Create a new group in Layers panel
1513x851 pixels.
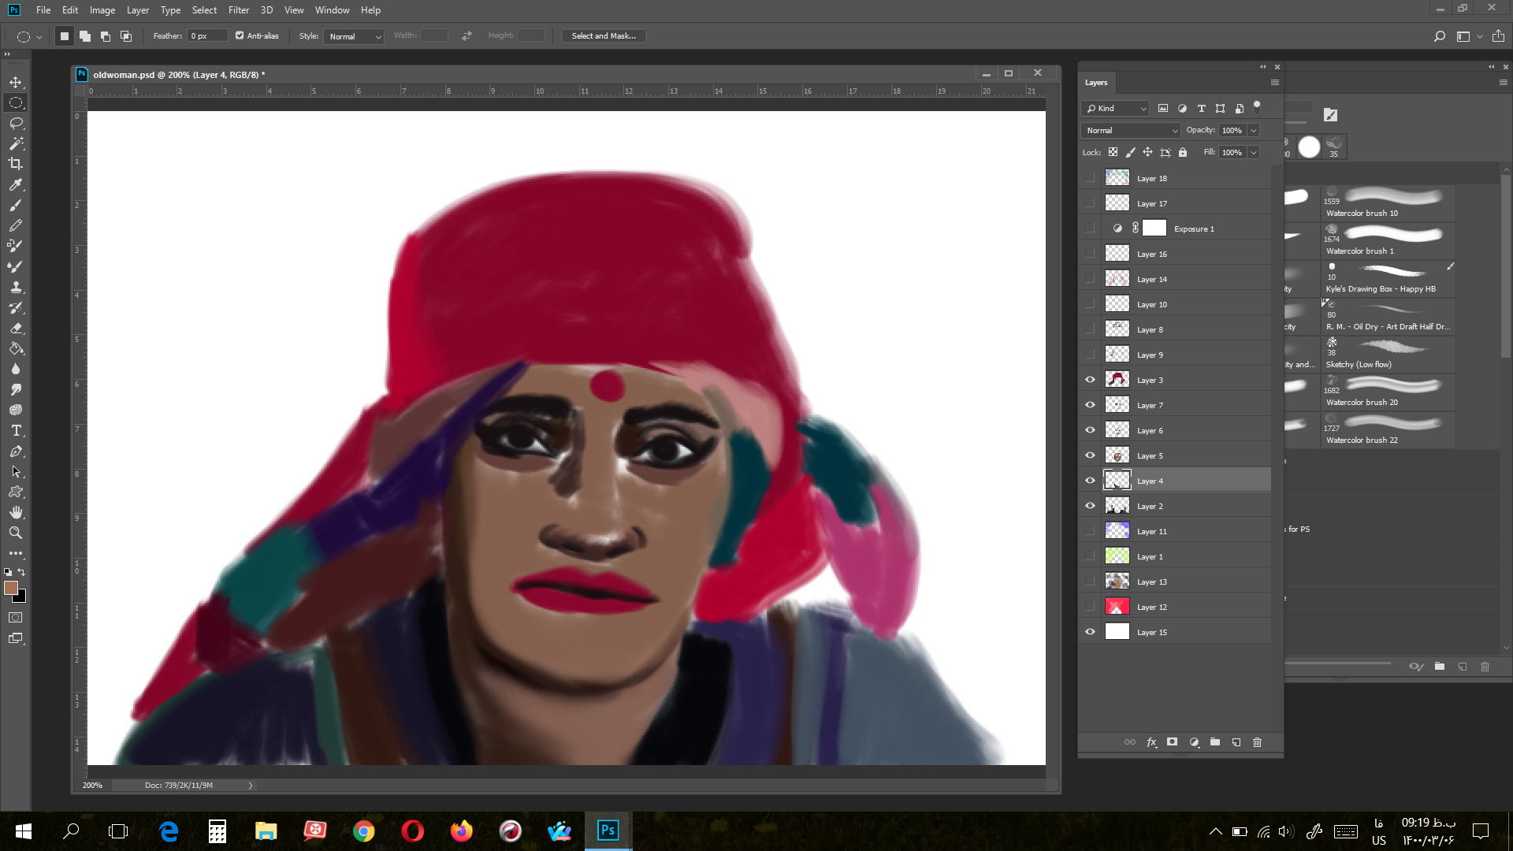(1215, 742)
